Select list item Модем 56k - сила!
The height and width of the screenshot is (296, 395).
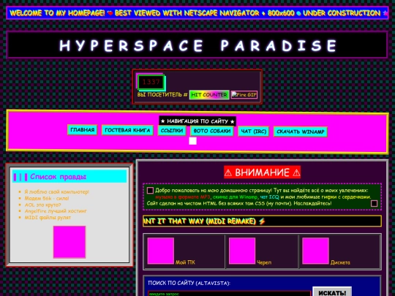tap(47, 198)
